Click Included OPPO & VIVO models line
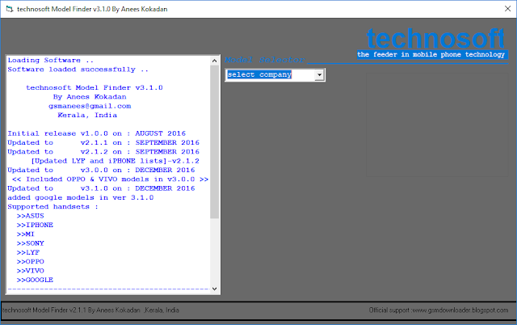 (110, 179)
